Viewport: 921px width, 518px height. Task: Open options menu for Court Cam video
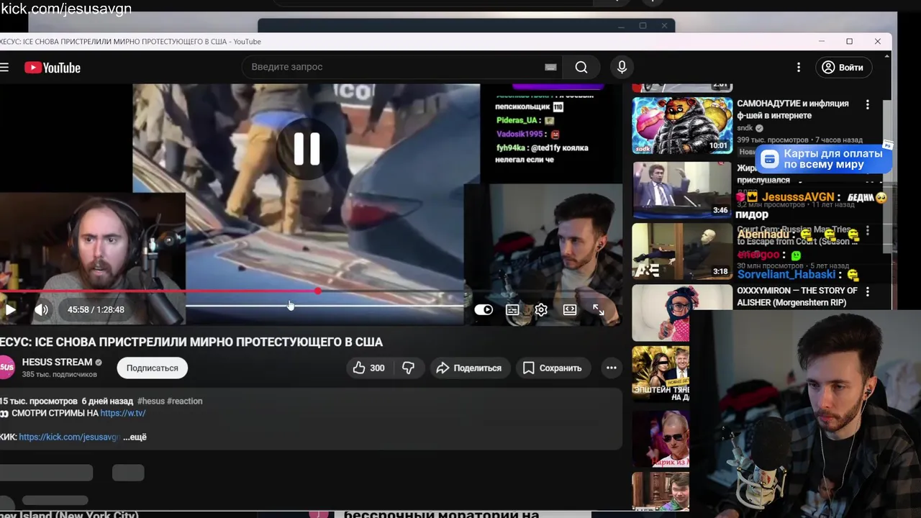(x=867, y=230)
